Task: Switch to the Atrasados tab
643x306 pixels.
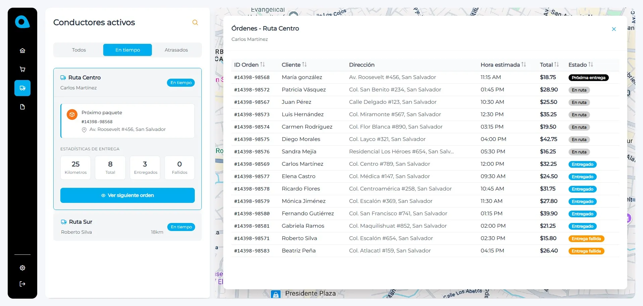Action: tap(176, 50)
